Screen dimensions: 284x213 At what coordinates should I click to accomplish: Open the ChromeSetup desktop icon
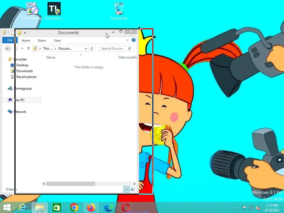[x=32, y=11]
